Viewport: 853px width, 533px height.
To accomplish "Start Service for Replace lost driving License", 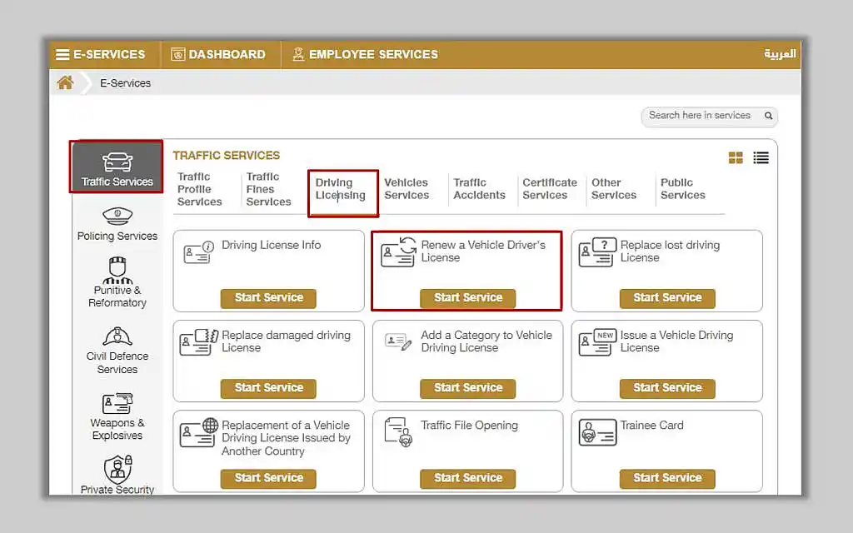I will 667,297.
